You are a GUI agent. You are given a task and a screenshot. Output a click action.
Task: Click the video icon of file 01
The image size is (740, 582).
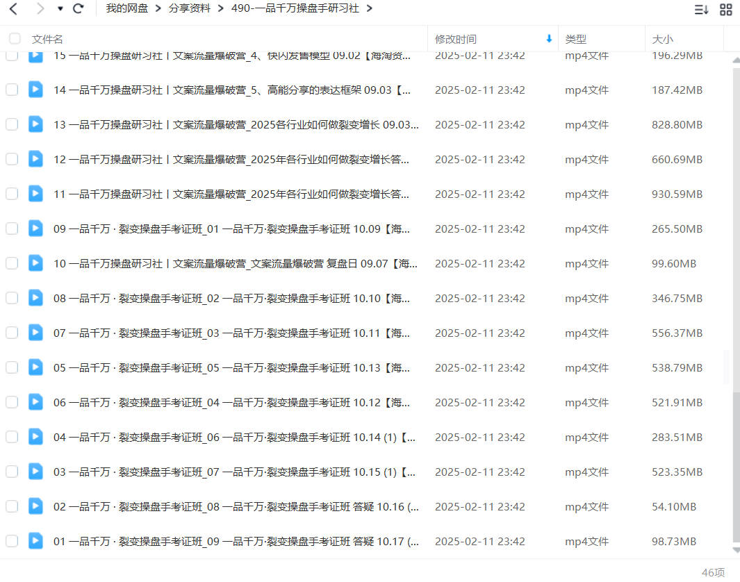(x=35, y=540)
